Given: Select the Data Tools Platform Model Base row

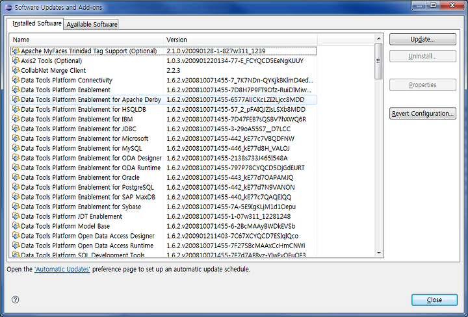Looking at the screenshot, I should 164,226.
